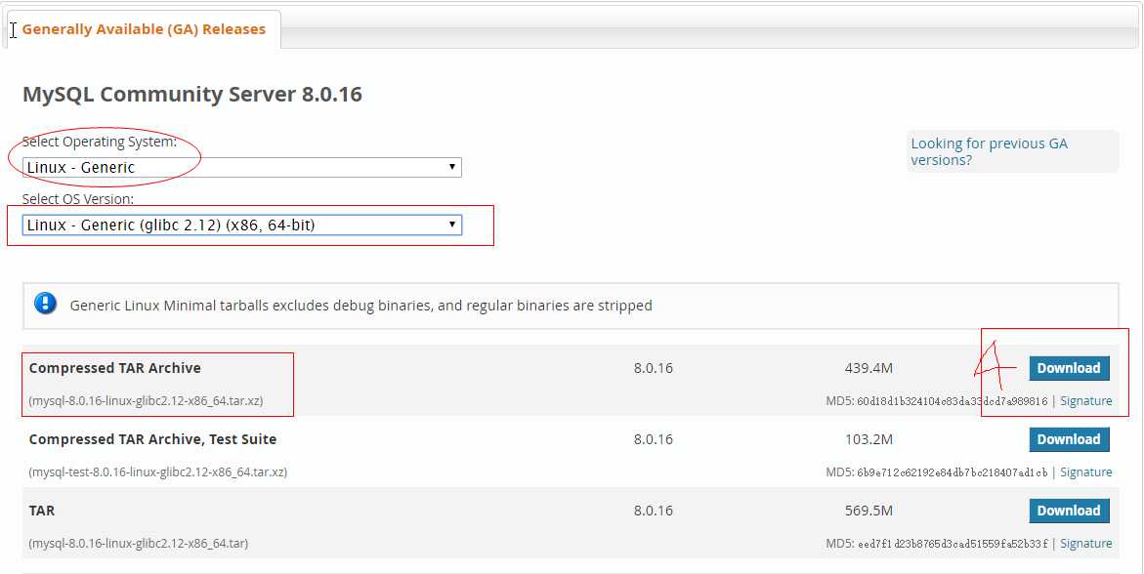Download the 439.4M Compressed TAR Archive
The width and height of the screenshot is (1144, 574).
tap(1069, 368)
